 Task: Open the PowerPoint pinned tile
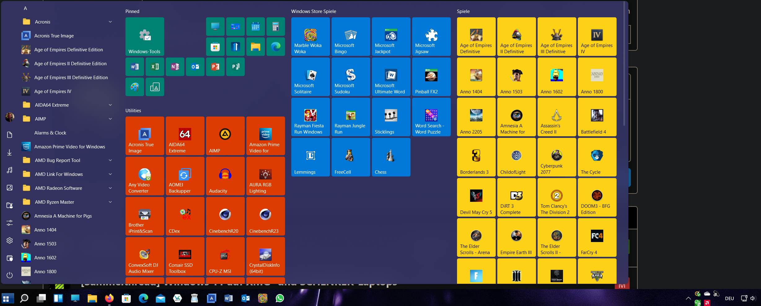point(215,67)
